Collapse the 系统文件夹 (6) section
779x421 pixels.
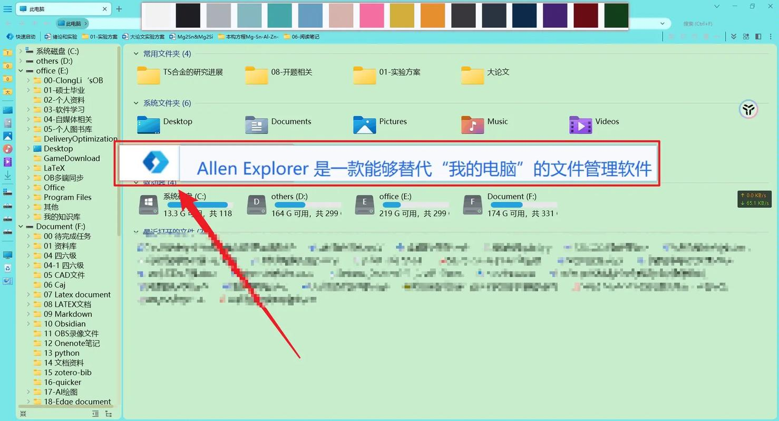coord(136,103)
